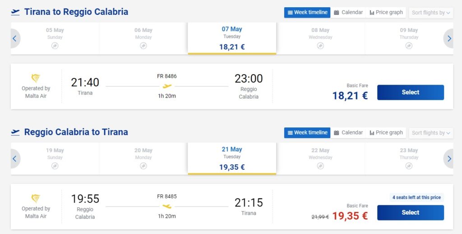
Task: Open outbound Sort flights by dropdown
Action: 431,13
